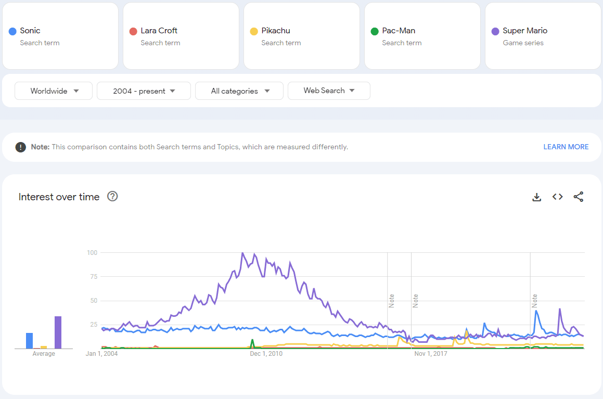Image resolution: width=603 pixels, height=399 pixels.
Task: Click the red dot on the Lara Croft card
Action: tap(133, 31)
